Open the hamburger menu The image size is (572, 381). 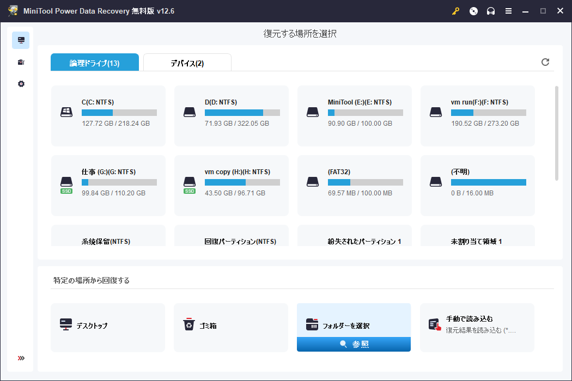click(x=509, y=11)
